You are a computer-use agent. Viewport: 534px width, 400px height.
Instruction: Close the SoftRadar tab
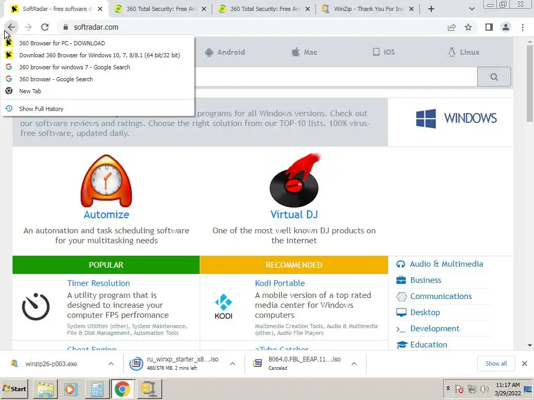(x=100, y=9)
